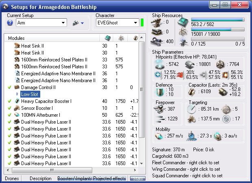Open the blue arrow menu beside the ship icon

82,23
